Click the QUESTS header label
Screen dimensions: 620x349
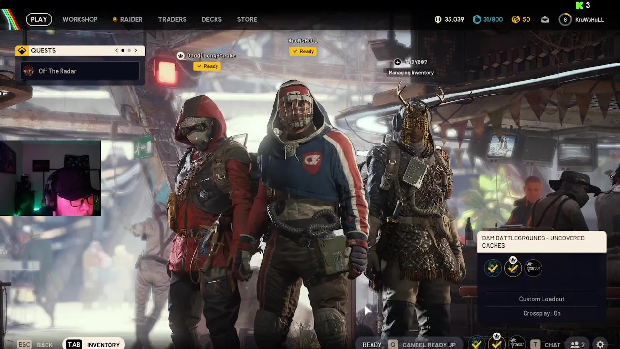[x=43, y=50]
